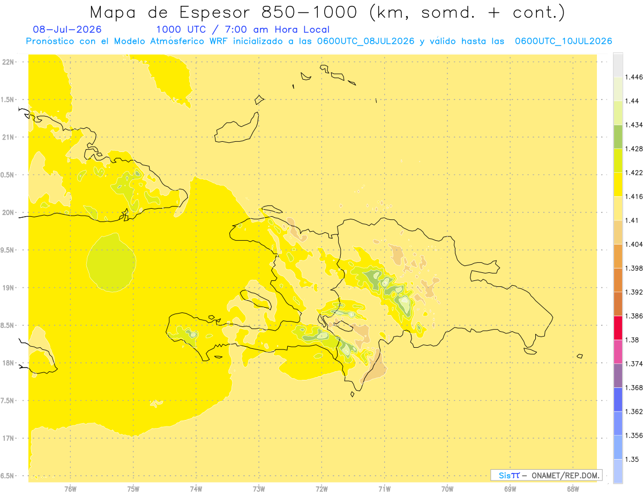
Task: Click the 'ONAMET/REP.DOM.' credit box
Action: tap(547, 475)
